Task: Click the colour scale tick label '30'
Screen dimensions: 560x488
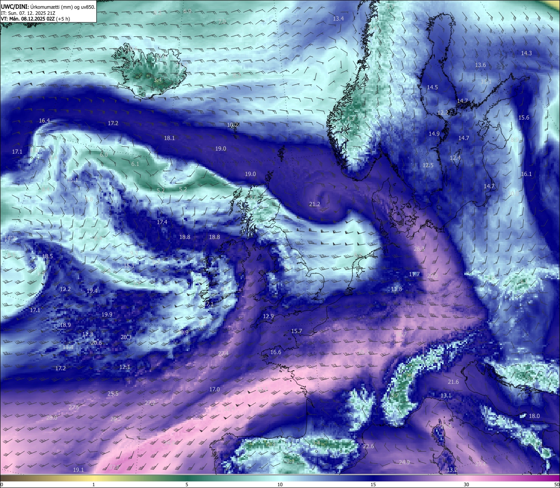Action: pos(466,484)
